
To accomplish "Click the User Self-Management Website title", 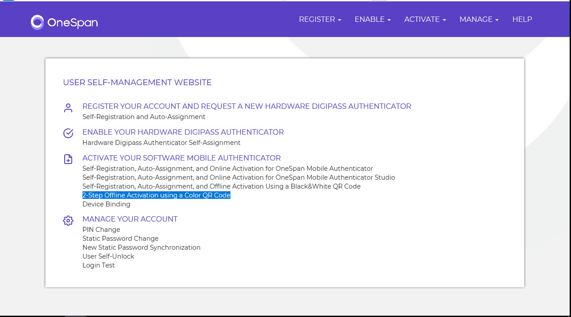I will (x=137, y=82).
